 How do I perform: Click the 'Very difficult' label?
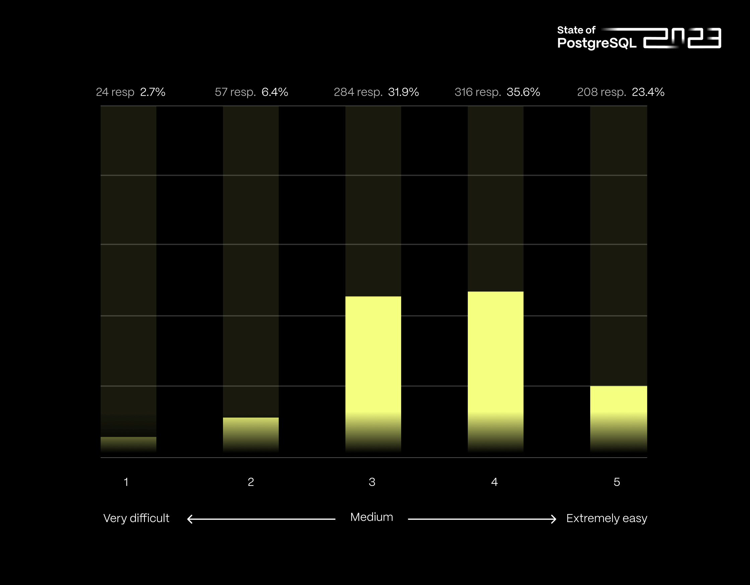[x=136, y=518]
